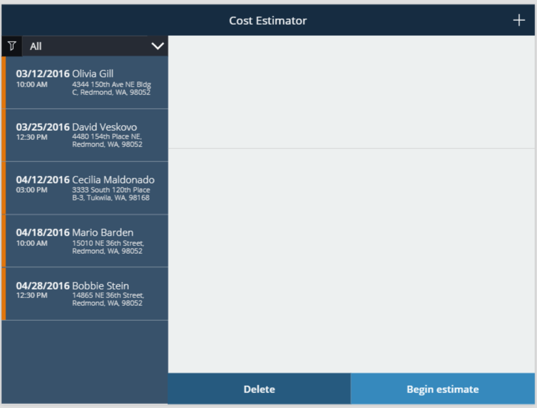
Task: Select the David Veskovo appointment name
Action: [x=104, y=127]
